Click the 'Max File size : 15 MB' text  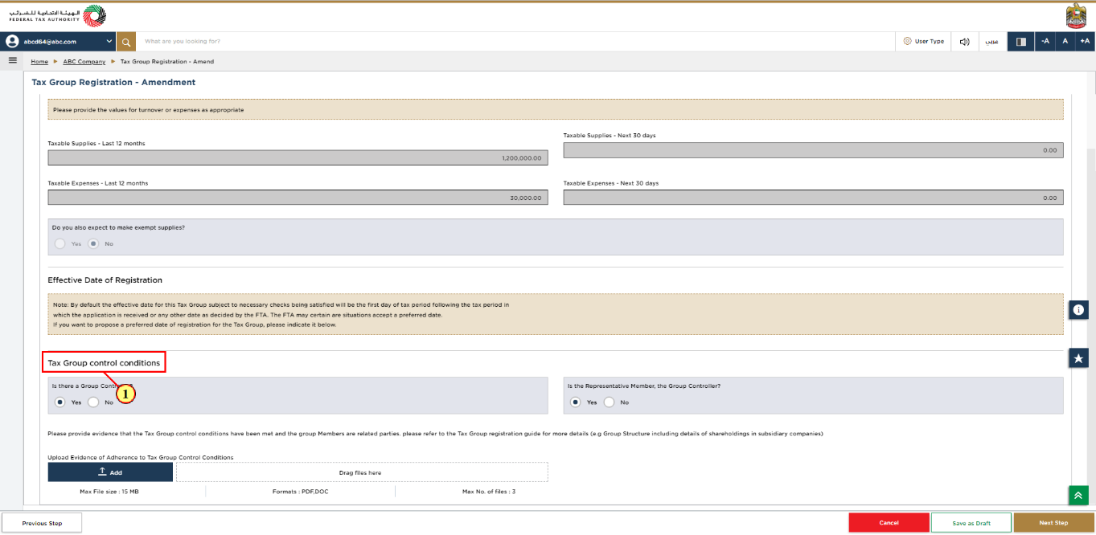coord(110,491)
